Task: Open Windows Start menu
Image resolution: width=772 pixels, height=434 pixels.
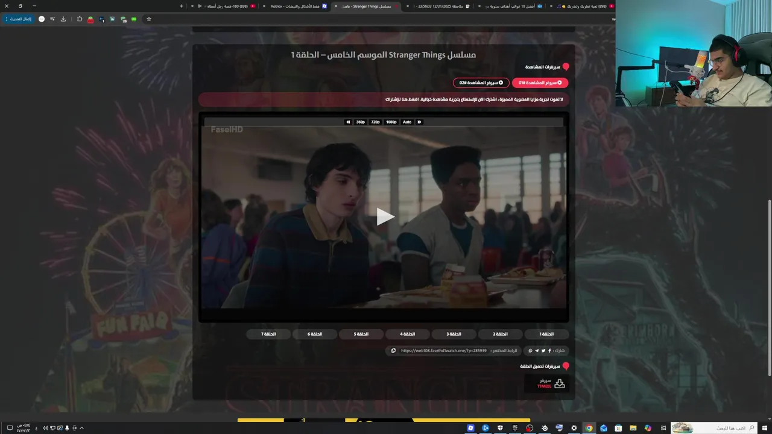Action: click(765, 428)
